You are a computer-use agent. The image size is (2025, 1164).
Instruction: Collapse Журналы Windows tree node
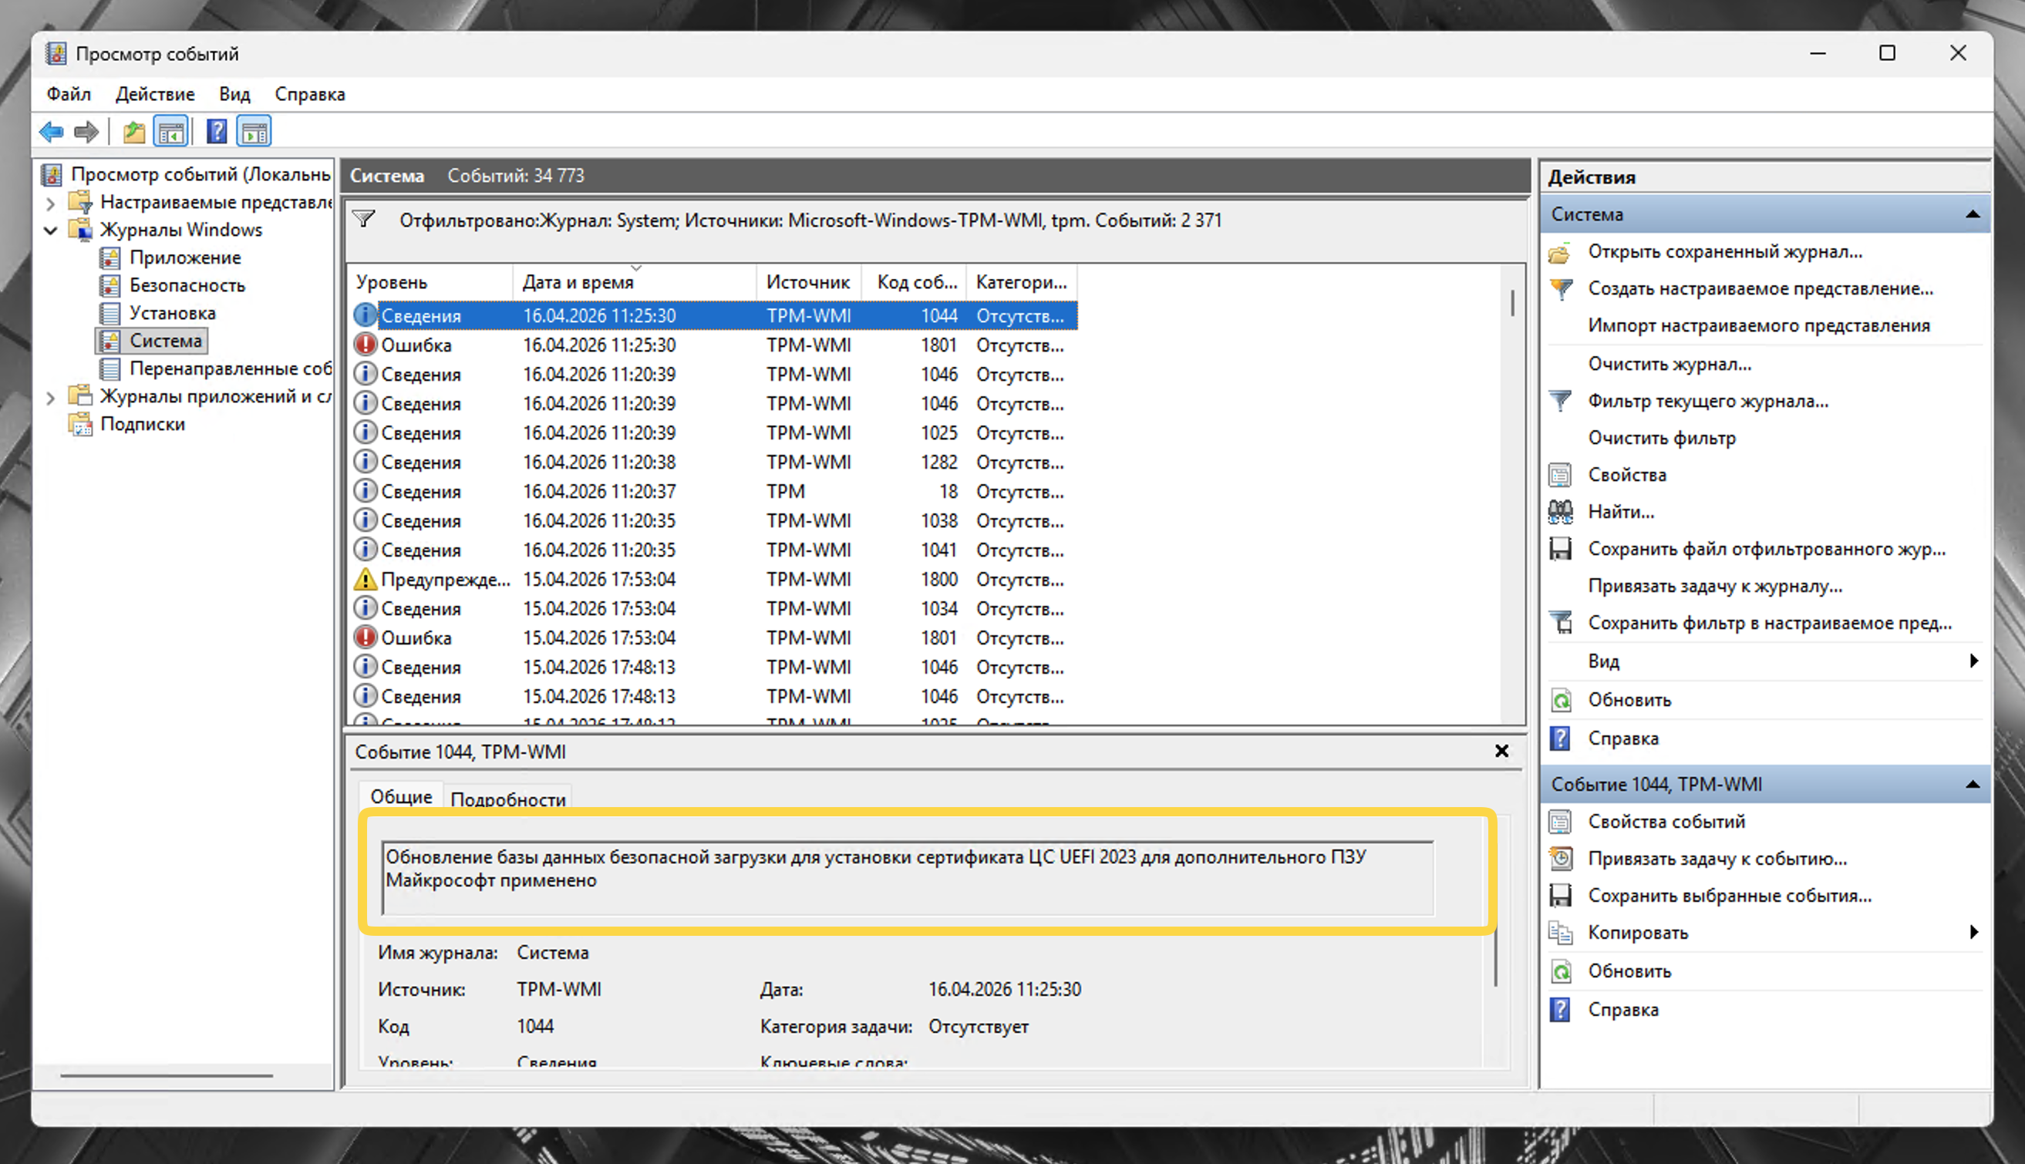50,231
